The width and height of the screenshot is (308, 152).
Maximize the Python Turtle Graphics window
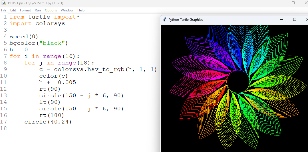point(295,19)
